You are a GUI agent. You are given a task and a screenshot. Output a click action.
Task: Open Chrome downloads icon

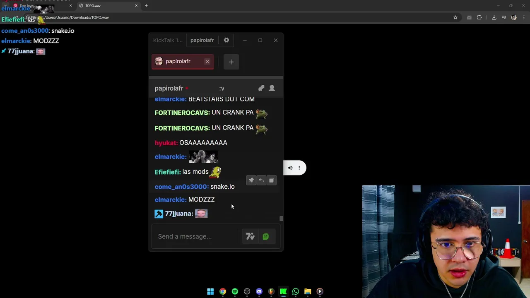494,17
